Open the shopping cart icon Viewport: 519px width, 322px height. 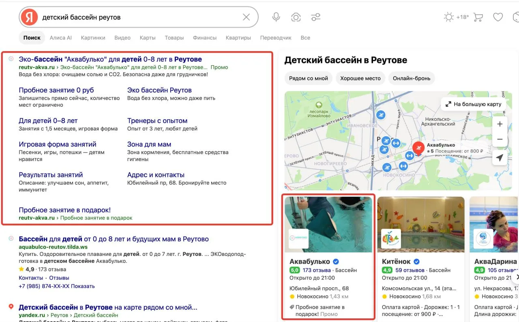[478, 17]
